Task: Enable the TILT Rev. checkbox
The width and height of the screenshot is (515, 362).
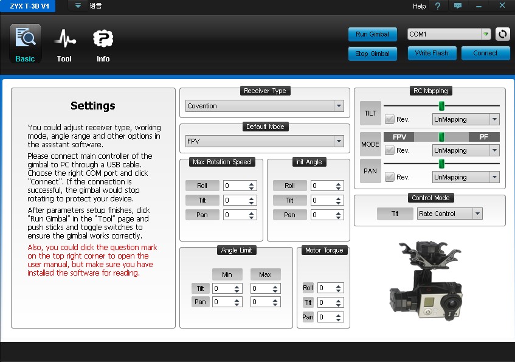Action: [390, 119]
